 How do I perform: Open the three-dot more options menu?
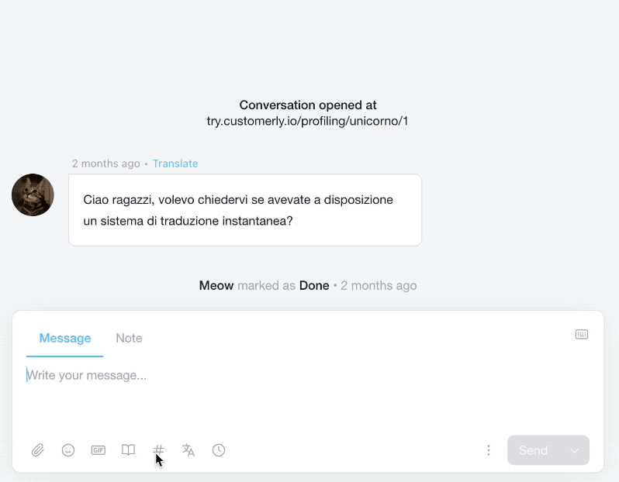[489, 450]
